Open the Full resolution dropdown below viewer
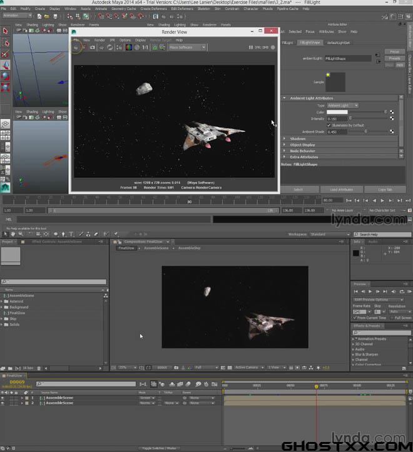413x452 pixels. (206, 367)
